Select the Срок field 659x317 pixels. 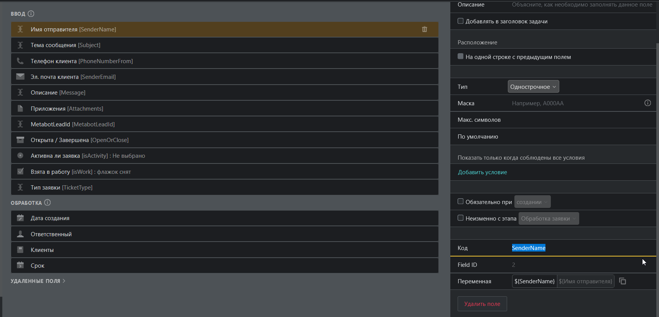(225, 265)
